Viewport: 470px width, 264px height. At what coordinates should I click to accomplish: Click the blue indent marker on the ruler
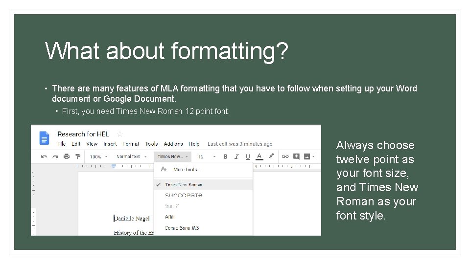tap(114, 166)
